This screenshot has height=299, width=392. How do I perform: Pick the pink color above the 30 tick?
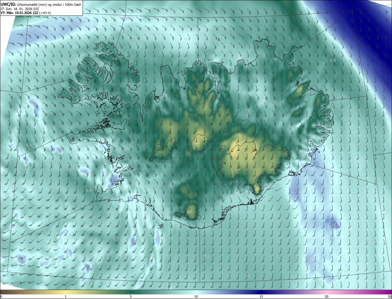pyautogui.click(x=326, y=292)
